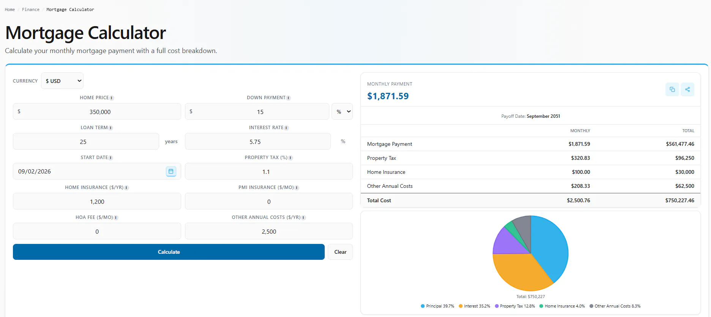The width and height of the screenshot is (711, 317).
Task: Toggle Principal 39.7% legend entry
Action: click(438, 306)
